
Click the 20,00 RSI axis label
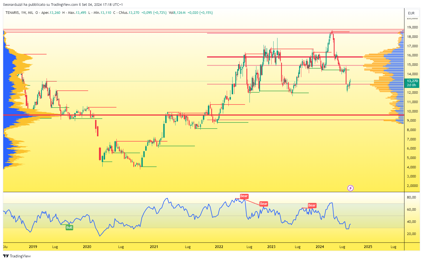(x=411, y=234)
